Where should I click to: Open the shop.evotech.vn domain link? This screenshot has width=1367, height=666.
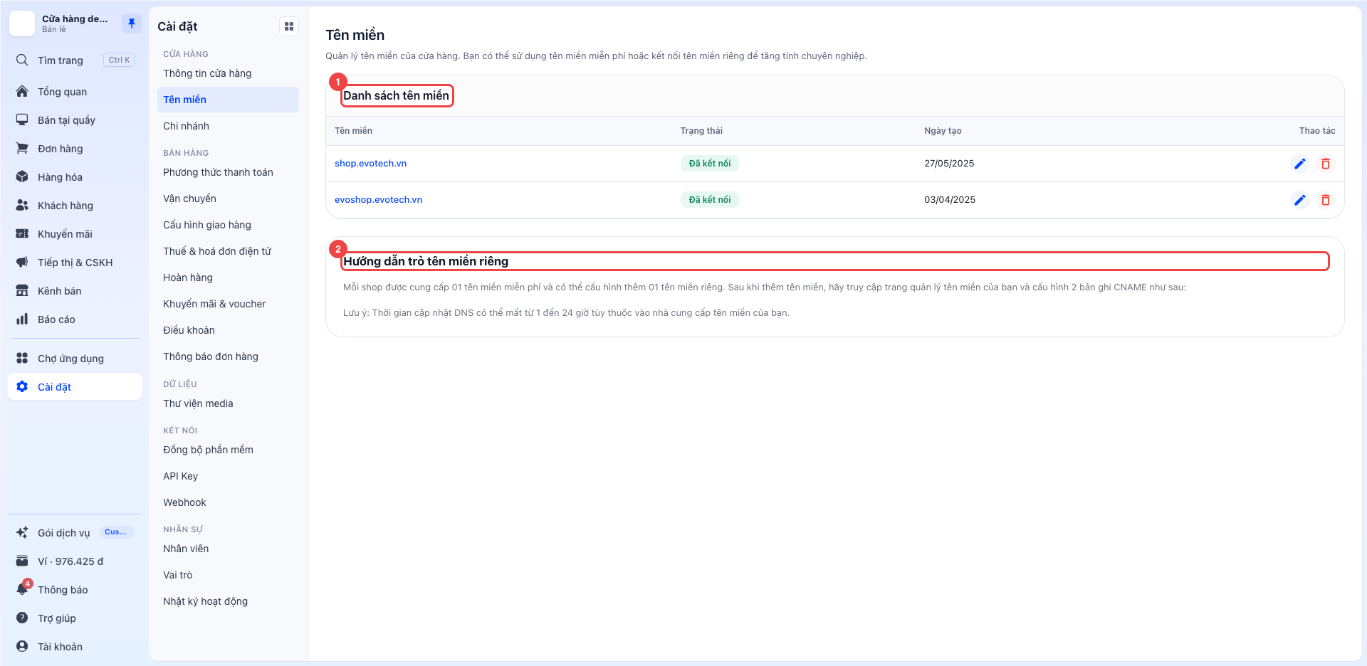pyautogui.click(x=370, y=164)
